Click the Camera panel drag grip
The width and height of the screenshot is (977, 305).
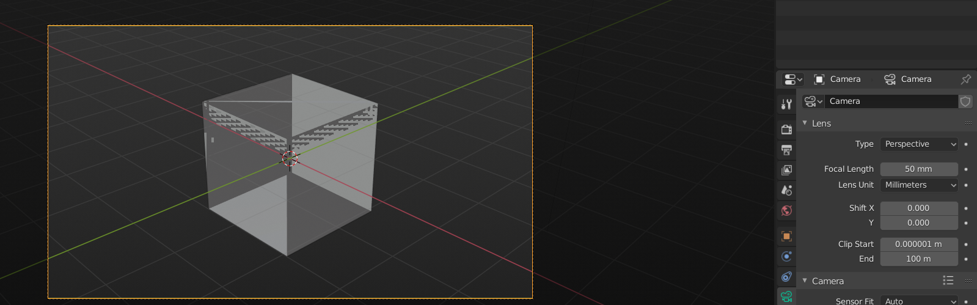tap(968, 281)
